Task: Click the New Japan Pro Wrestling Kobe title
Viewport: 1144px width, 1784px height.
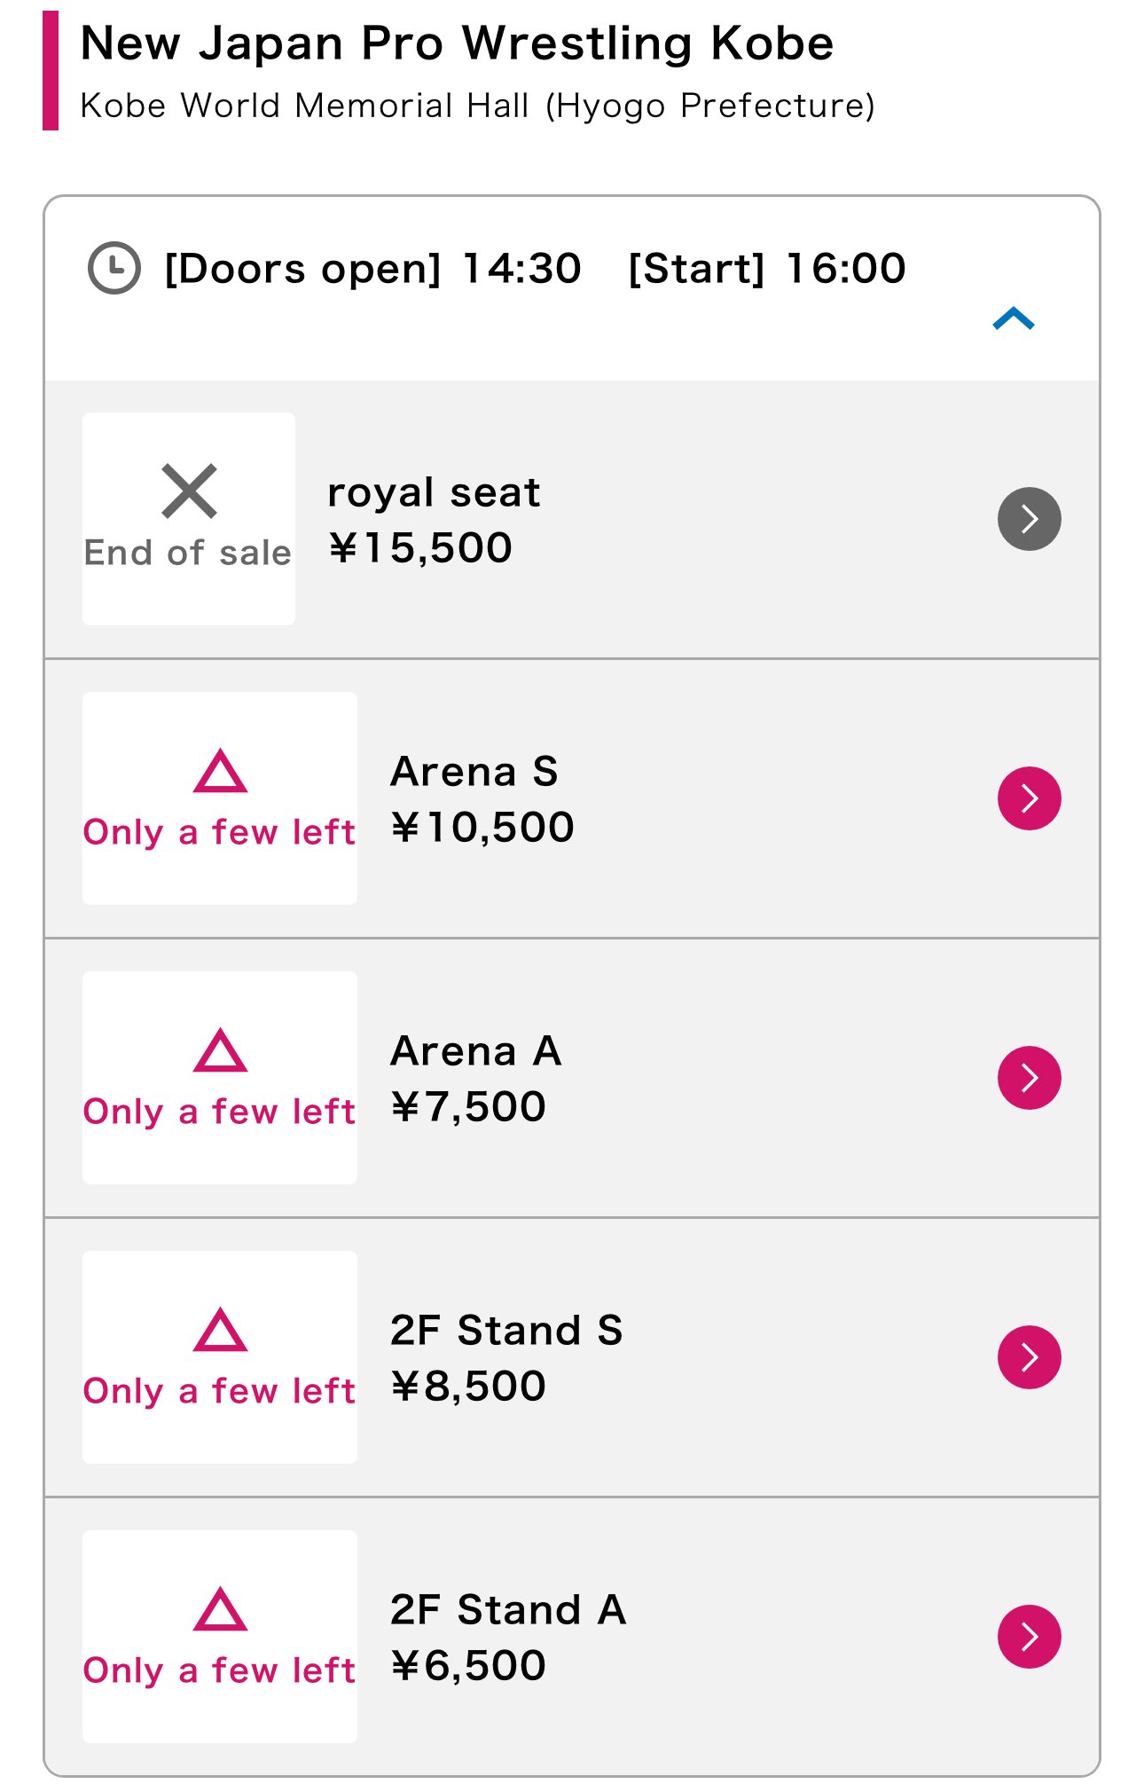Action: 457,43
